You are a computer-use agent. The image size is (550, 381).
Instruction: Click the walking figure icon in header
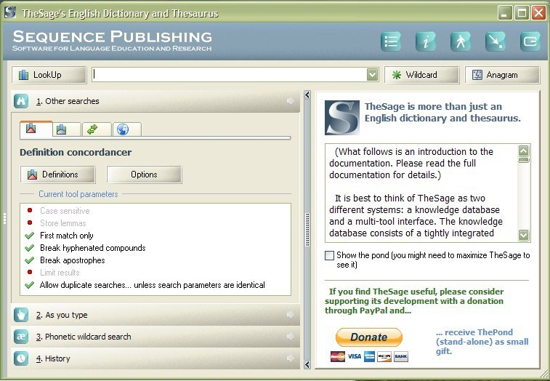pyautogui.click(x=460, y=41)
